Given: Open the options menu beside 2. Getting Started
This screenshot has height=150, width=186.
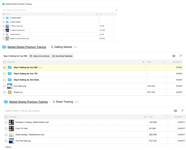Looking at the screenshot, I should (x=75, y=47).
